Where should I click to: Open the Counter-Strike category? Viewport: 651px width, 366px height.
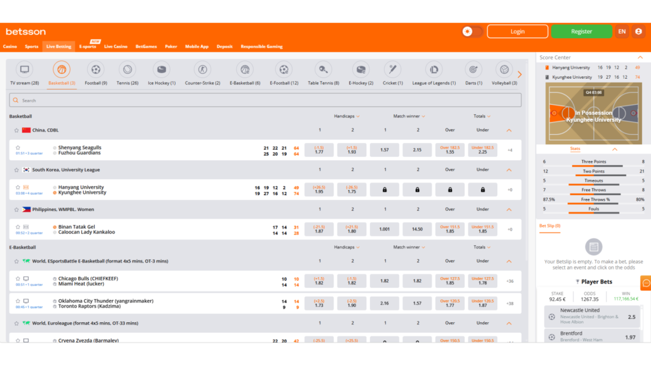point(203,74)
